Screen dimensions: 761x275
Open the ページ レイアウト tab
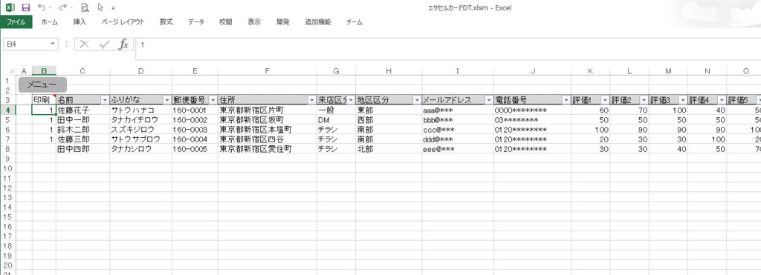(123, 21)
